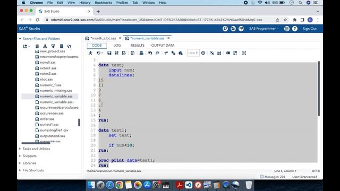Screen dimensions: 340x191
Task: Click the Sign Out link
Action: point(309,29)
